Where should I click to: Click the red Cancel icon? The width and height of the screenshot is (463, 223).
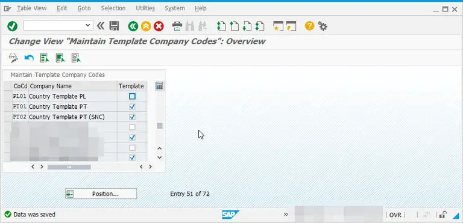pyautogui.click(x=159, y=26)
